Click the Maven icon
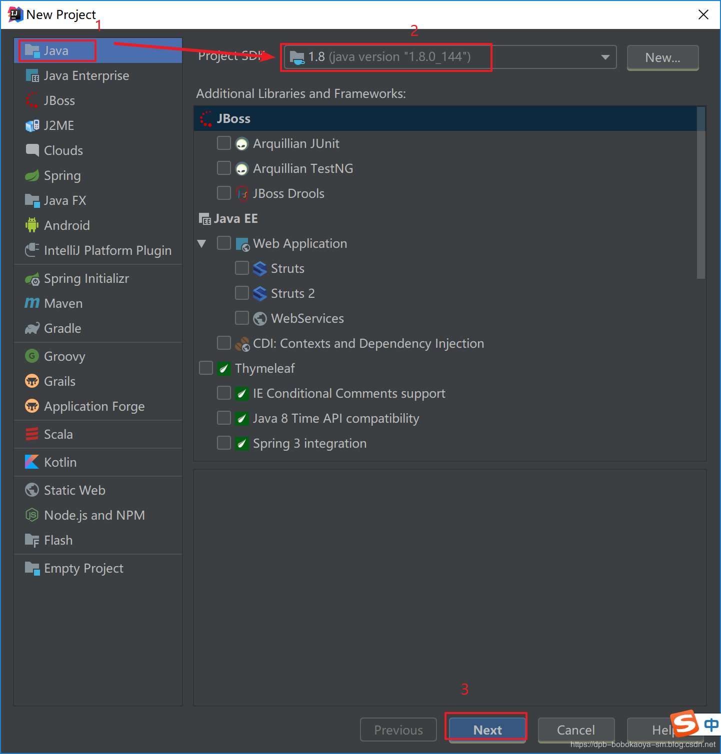The image size is (721, 754). 32,303
